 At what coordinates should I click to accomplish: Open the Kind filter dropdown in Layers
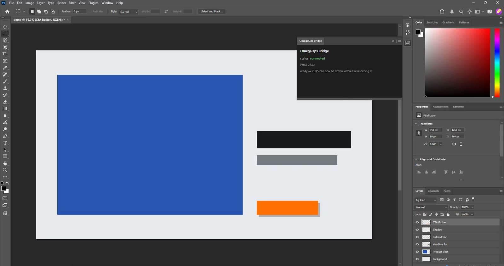click(426, 200)
